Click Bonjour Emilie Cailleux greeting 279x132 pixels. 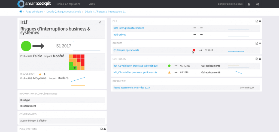tap(230, 4)
